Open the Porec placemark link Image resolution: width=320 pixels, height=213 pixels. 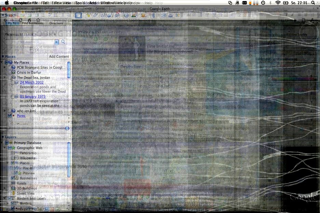tap(21, 116)
